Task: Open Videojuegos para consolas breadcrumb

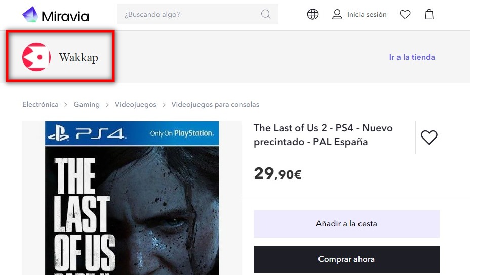Action: (215, 104)
